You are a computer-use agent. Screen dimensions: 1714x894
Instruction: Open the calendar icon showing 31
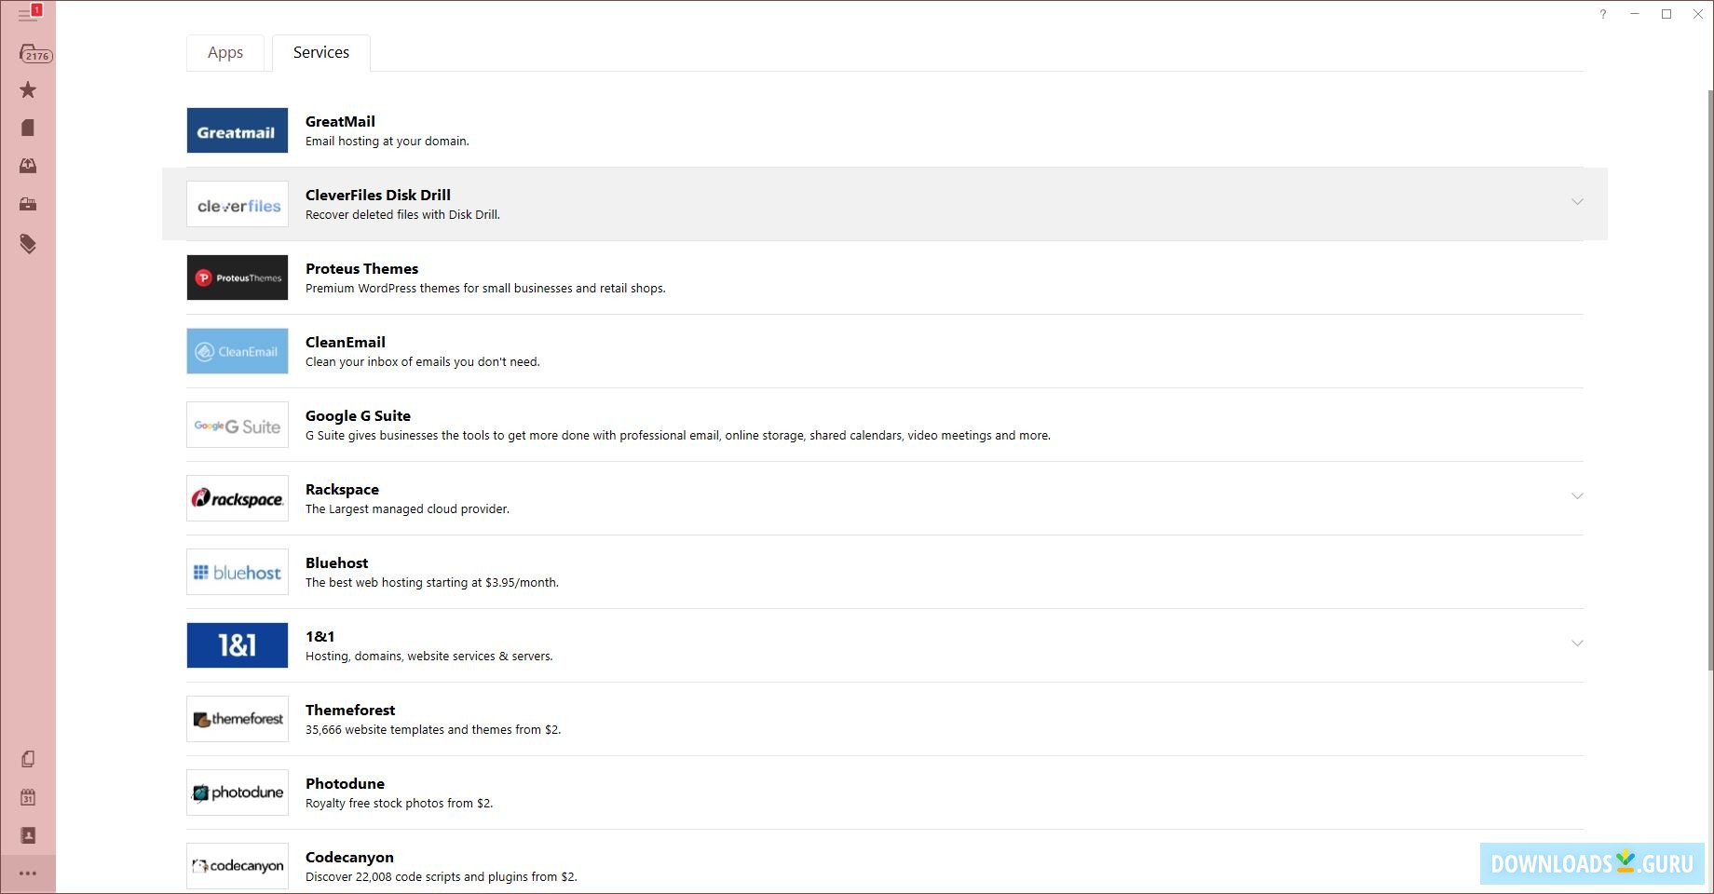[28, 797]
